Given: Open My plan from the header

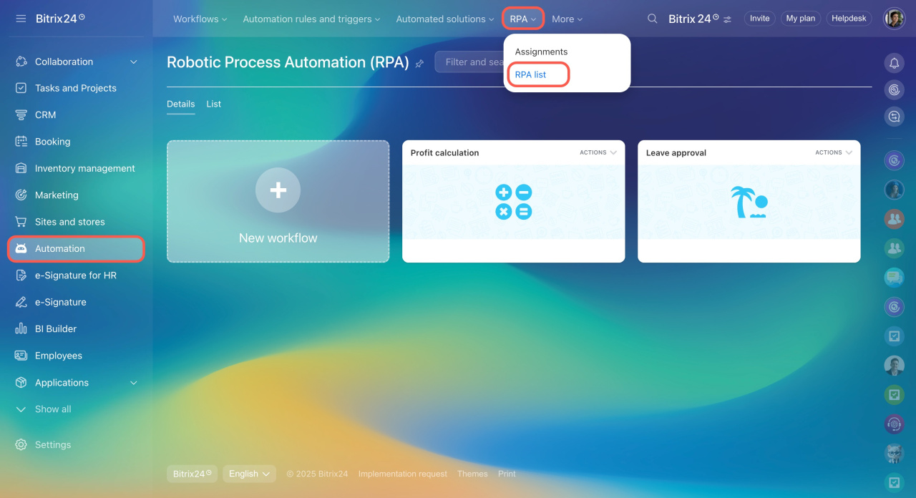Looking at the screenshot, I should click(x=801, y=19).
